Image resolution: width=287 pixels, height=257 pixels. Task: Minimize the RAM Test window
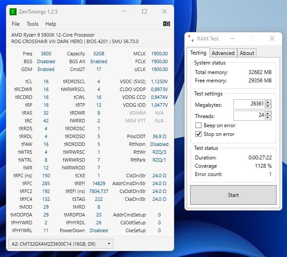coord(232,39)
